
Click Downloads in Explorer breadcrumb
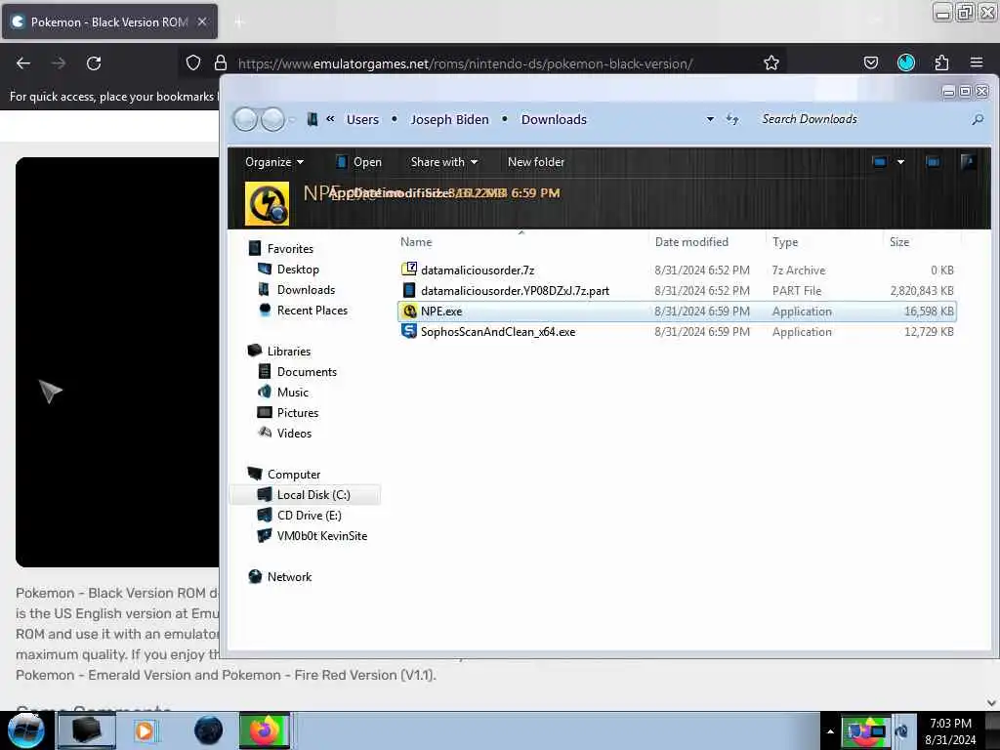click(554, 119)
